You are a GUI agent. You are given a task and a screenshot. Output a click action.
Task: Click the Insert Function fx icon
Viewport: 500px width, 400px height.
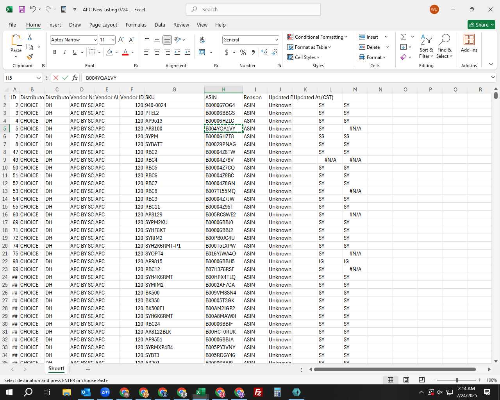pyautogui.click(x=75, y=78)
